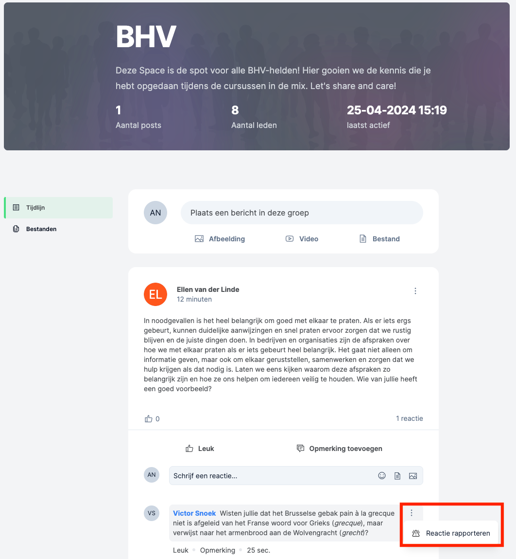This screenshot has width=516, height=559.
Task: Like Victor's comment via Leuk link
Action: tap(181, 550)
